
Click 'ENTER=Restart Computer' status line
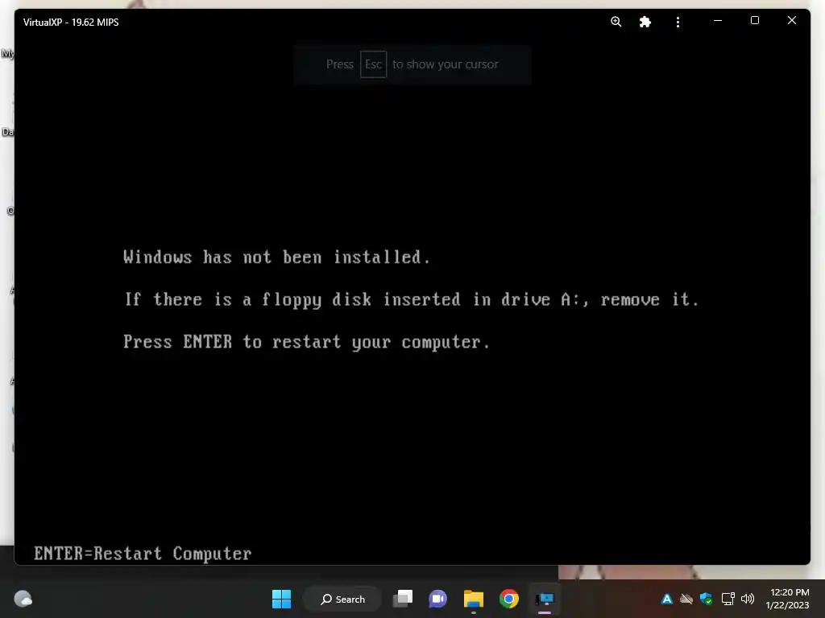pos(143,554)
